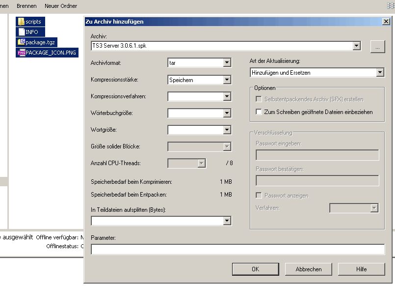Enable Zum Schreiben geöffnete Dateien einbeziehen
395x286 pixels.
click(259, 112)
